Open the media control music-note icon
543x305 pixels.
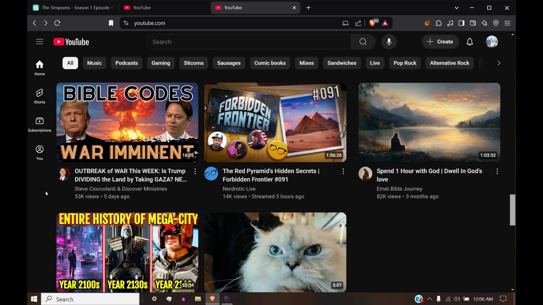450,23
